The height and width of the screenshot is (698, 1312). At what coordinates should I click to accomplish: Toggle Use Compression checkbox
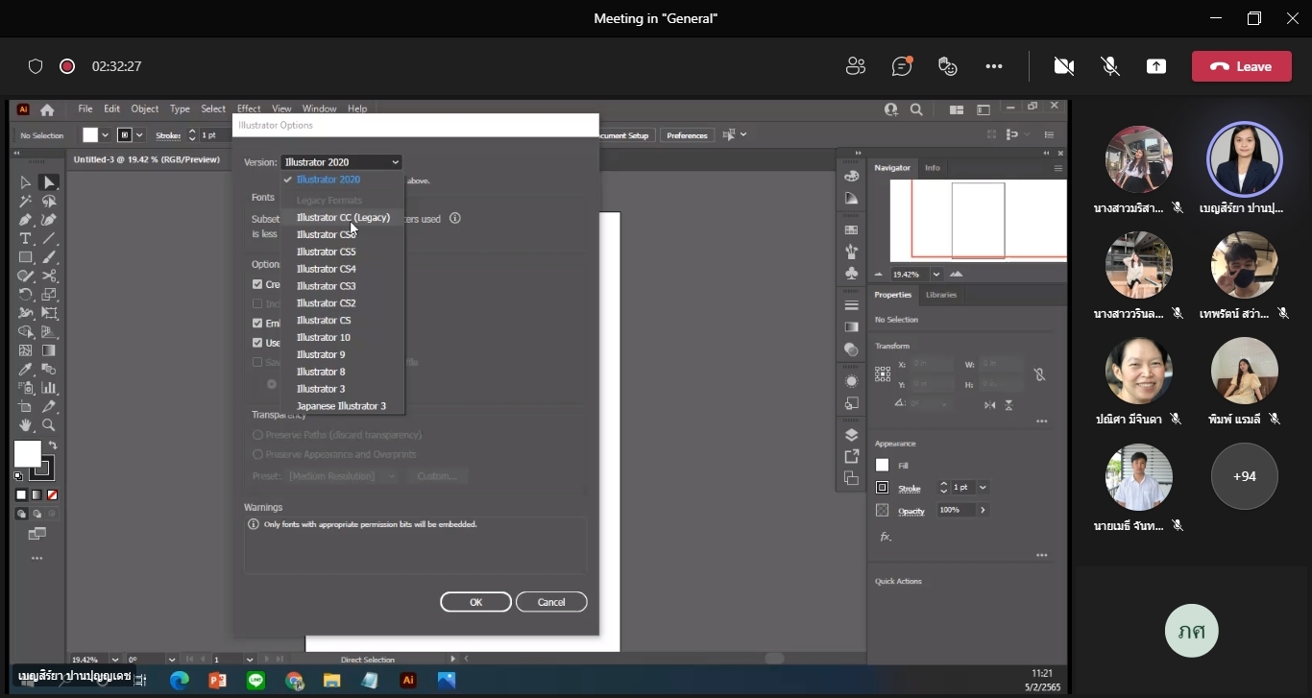[257, 343]
